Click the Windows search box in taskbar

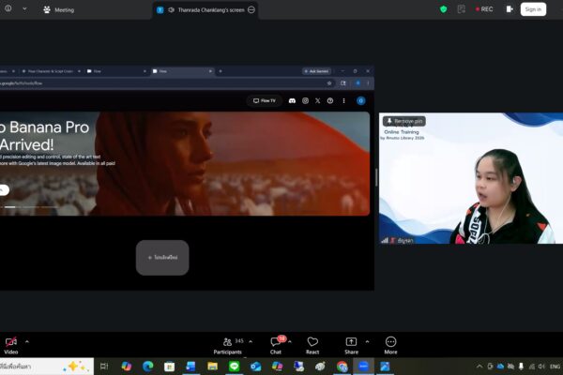(46, 367)
